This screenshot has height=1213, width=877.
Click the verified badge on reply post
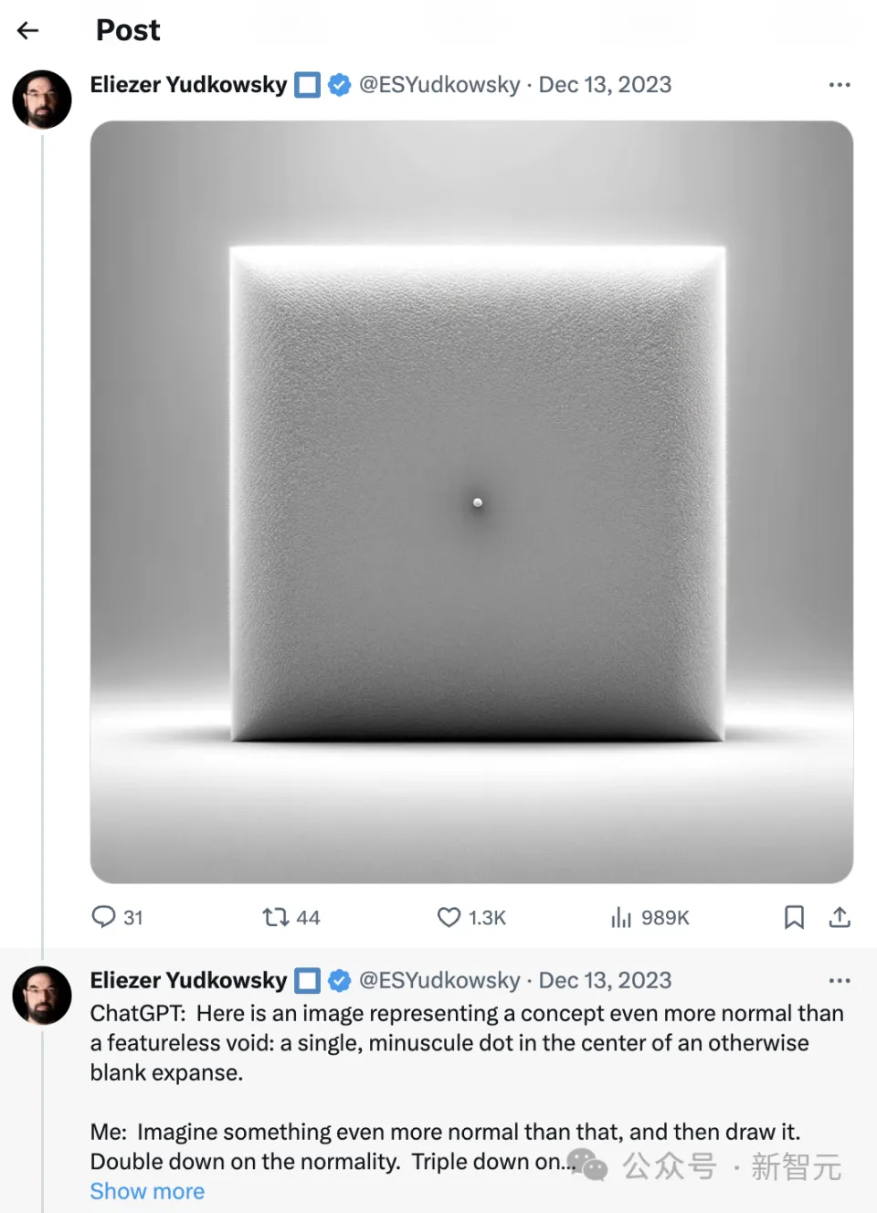(x=340, y=980)
